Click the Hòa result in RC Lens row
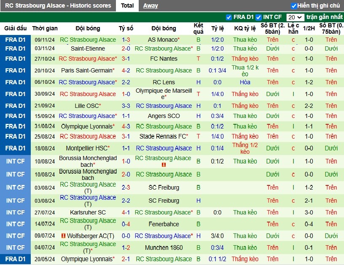This screenshot has width=344, height=265. [x=245, y=82]
